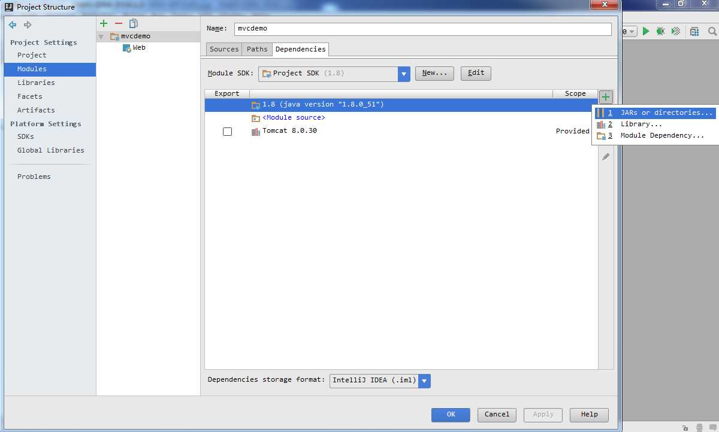The width and height of the screenshot is (719, 432).
Task: Toggle Export checkbox for Tomcat 8.0.30
Action: click(x=227, y=131)
